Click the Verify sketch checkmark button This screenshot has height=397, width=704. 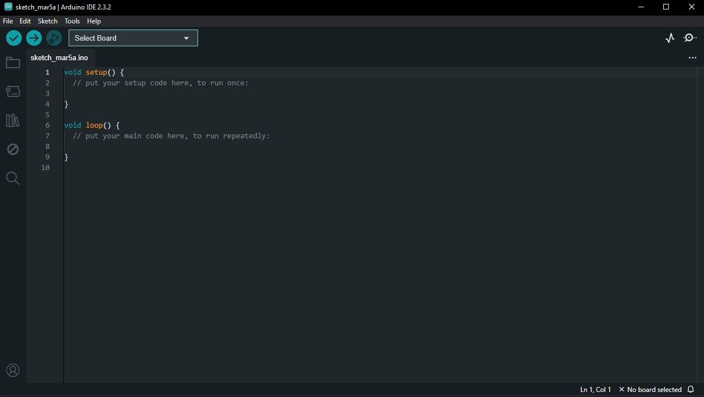coord(14,38)
